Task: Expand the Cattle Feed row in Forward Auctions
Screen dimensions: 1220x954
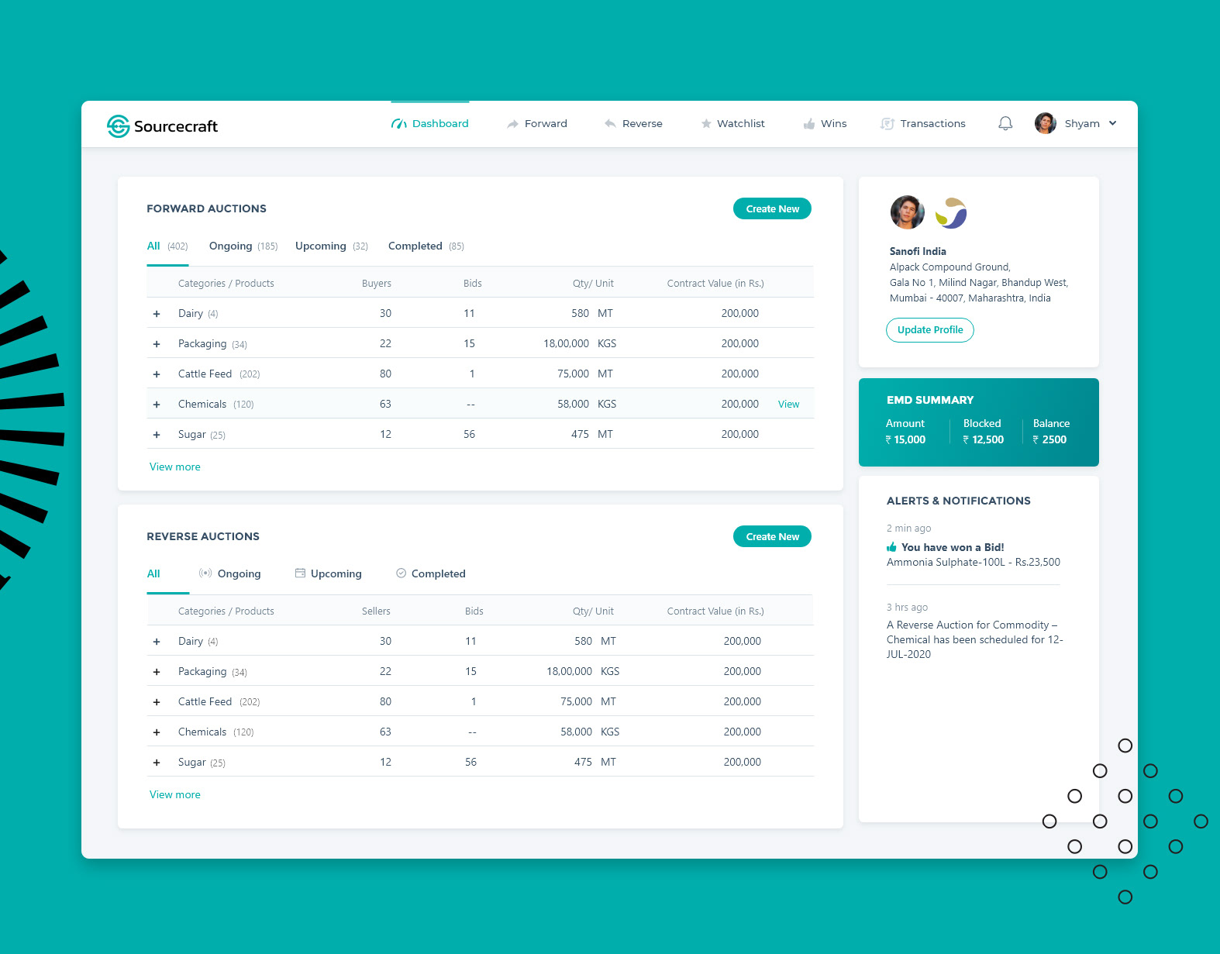Action: click(x=157, y=374)
